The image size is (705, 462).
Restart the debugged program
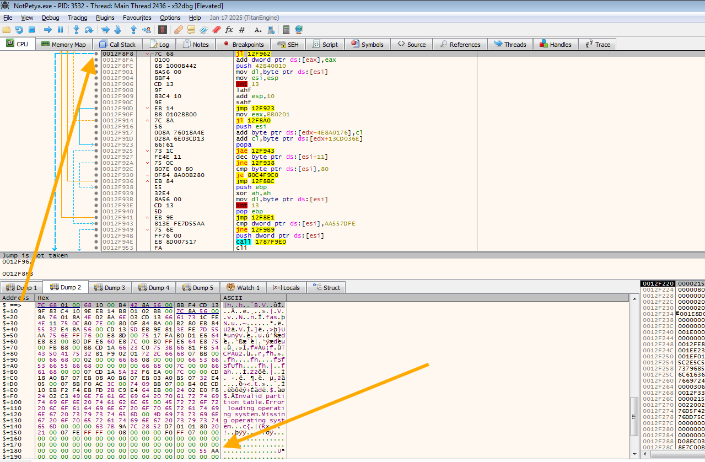click(19, 29)
